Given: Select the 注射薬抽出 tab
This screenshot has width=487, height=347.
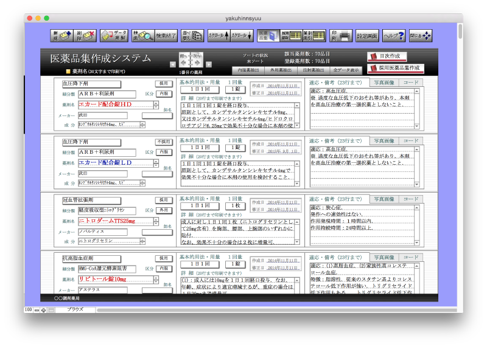Looking at the screenshot, I should tap(314, 70).
